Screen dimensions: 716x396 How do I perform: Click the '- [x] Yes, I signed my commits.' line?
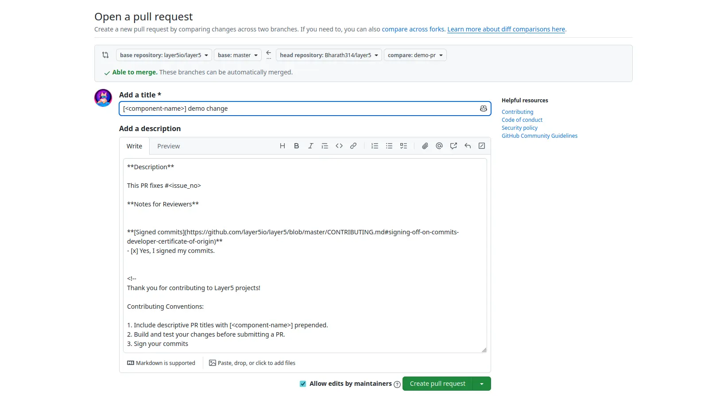pos(171,251)
